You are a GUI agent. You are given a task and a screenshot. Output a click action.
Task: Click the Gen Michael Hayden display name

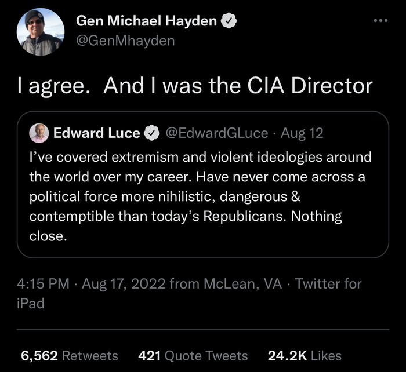(148, 22)
